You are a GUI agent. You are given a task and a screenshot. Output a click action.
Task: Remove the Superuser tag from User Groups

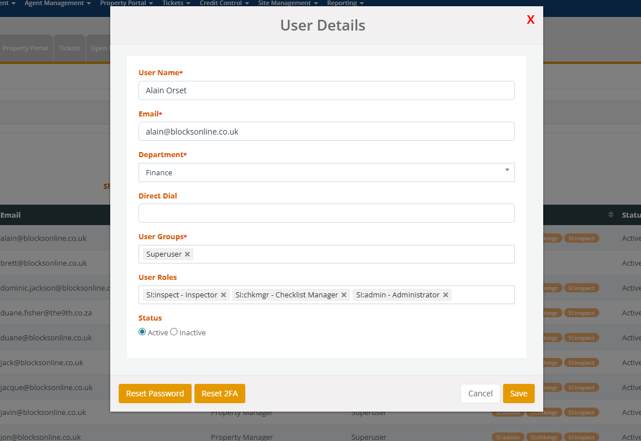187,254
